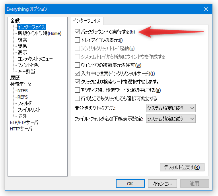Screen dimensions: 218x196
Task: Select 履歴 in the tree
Action: tap(15, 78)
